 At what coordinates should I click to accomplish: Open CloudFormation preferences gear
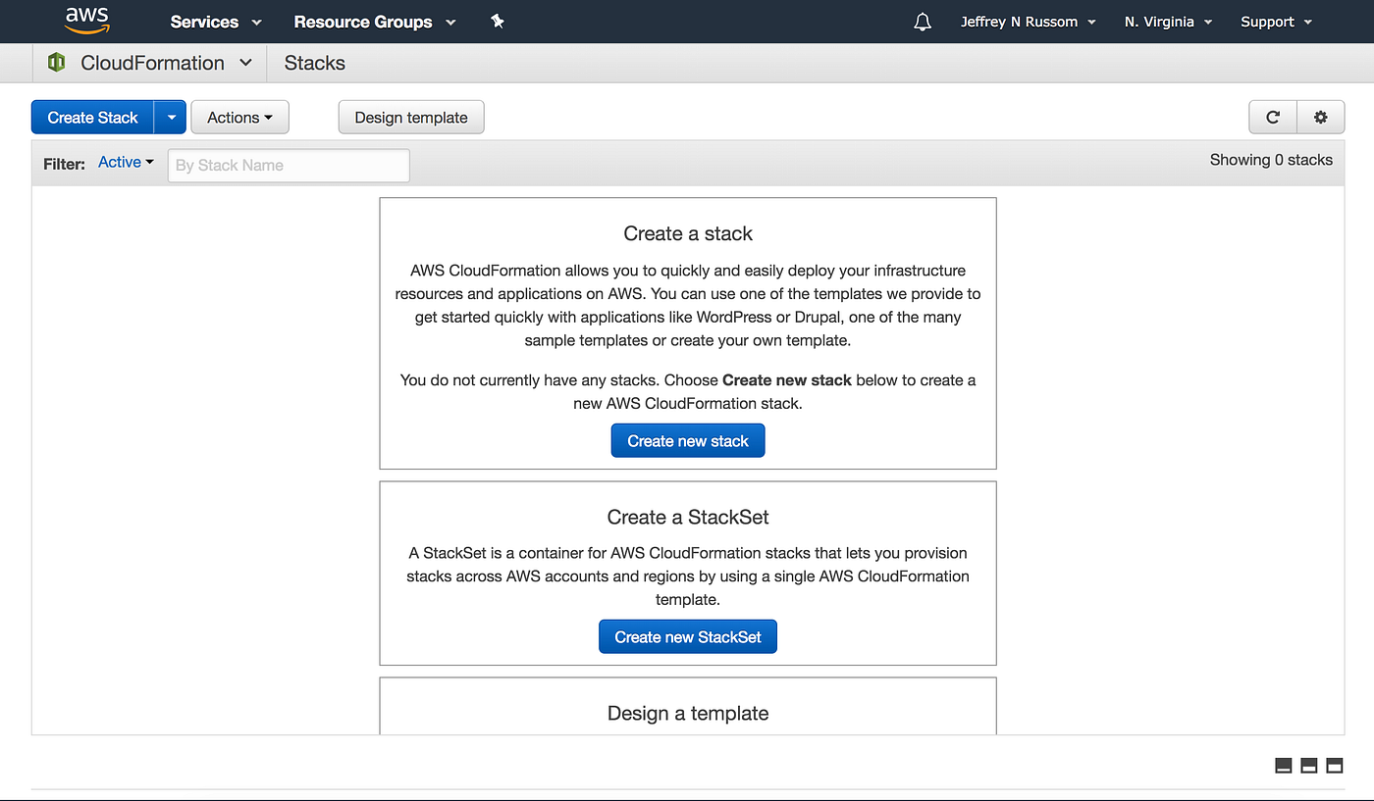1320,117
